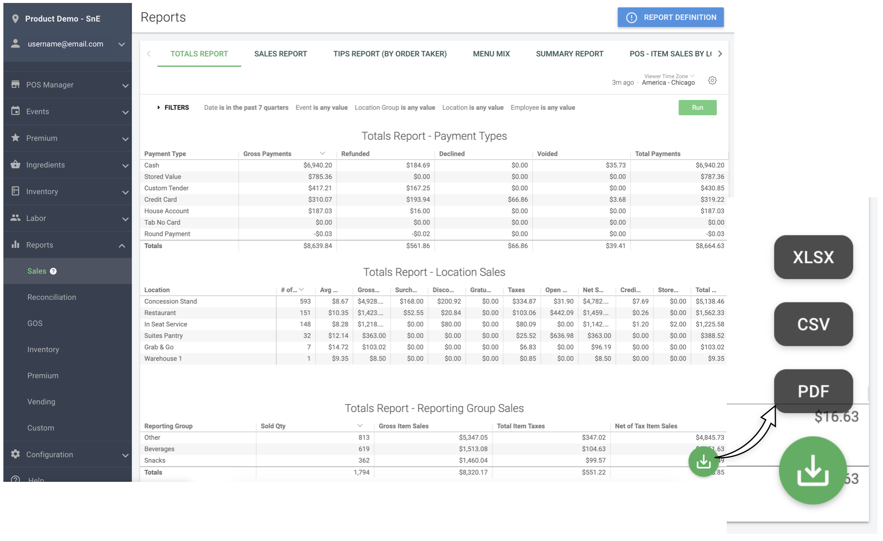Image resolution: width=883 pixels, height=541 pixels.
Task: Open Inventory under Reports submenu
Action: [x=43, y=350]
